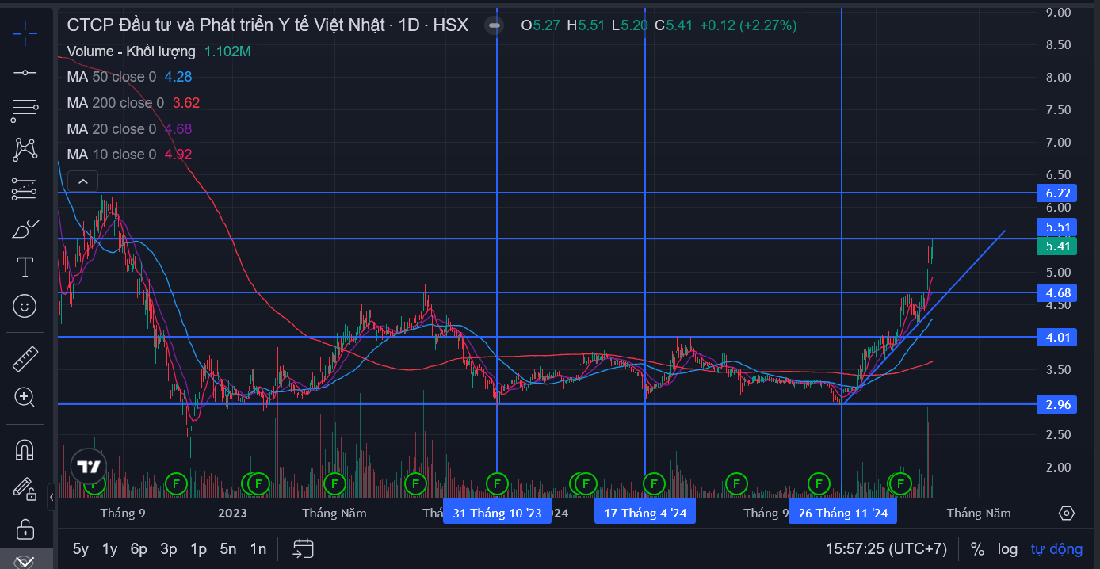1100x569 pixels.
Task: Open timezone menu 15:57:25 (UTC+7)
Action: point(886,548)
